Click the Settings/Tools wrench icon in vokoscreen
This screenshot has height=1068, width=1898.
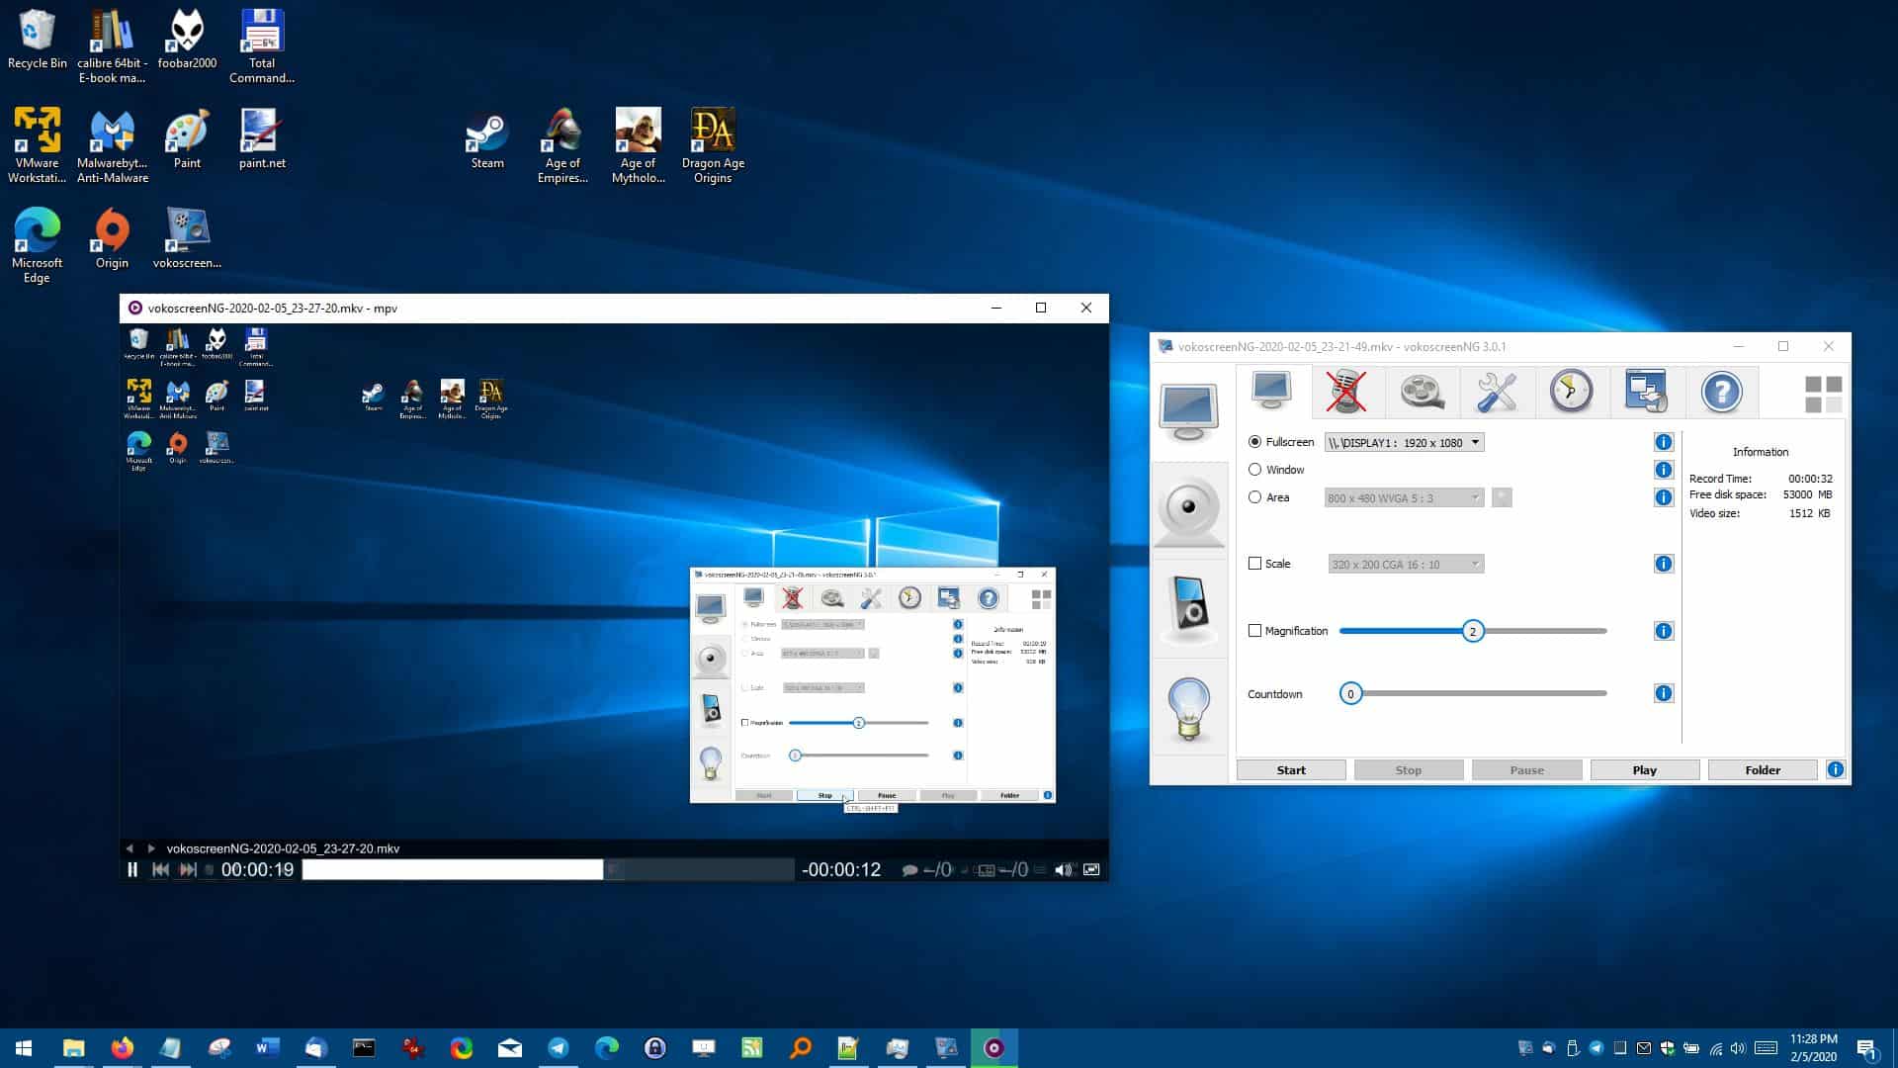click(1497, 392)
